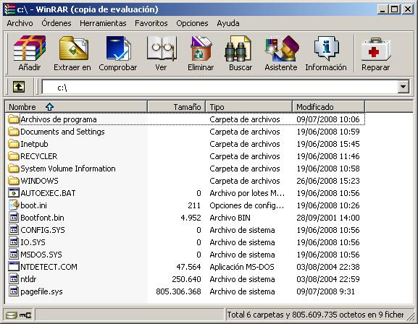The image size is (418, 324).
Task: Click the Aplicación MS-DOS type cell
Action: pos(242,267)
